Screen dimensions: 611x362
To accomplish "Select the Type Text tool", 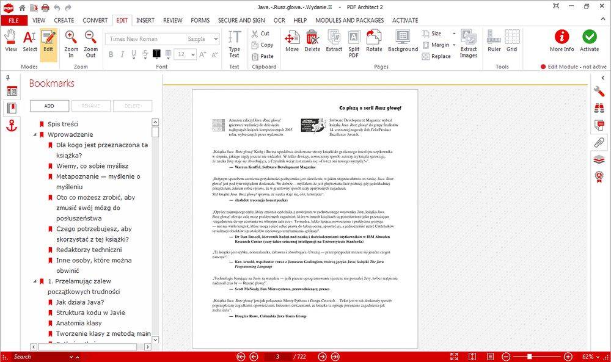I will 234,43.
